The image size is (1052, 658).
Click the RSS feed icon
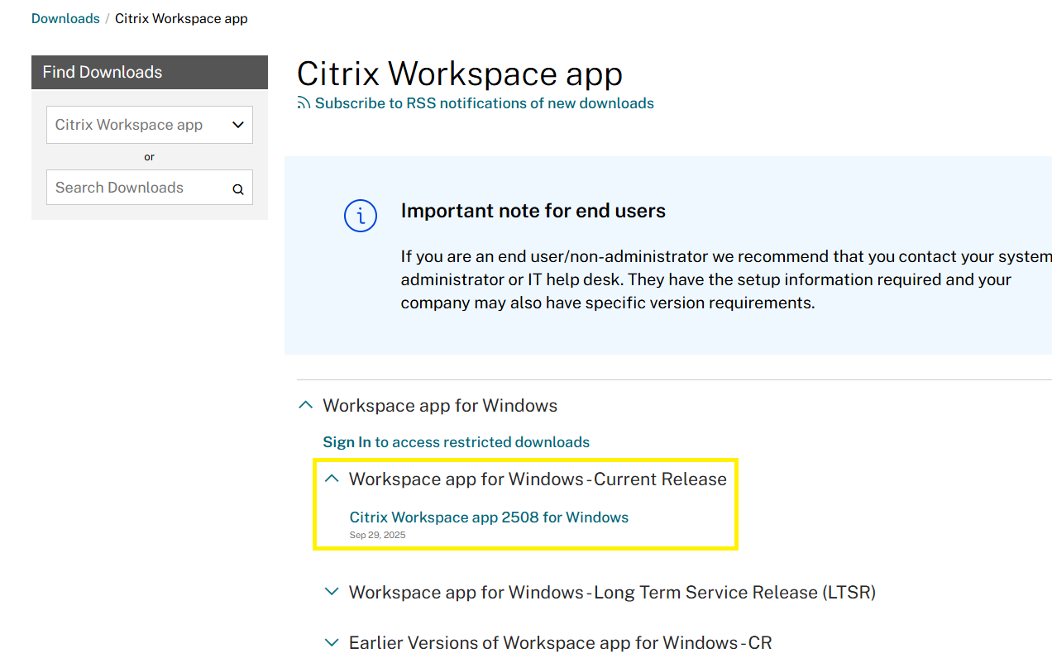tap(304, 103)
